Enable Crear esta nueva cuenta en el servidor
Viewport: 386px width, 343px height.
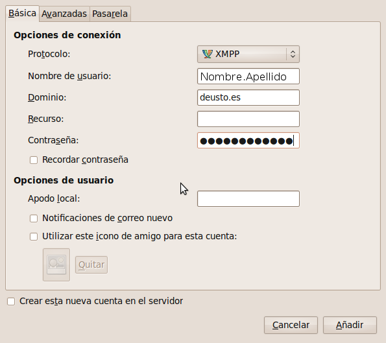(x=11, y=302)
